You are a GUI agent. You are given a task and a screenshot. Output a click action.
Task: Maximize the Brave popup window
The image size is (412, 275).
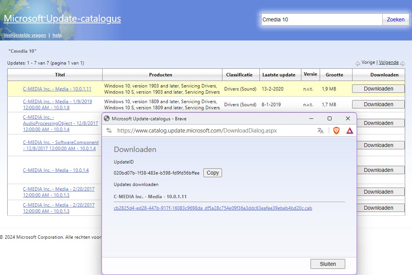coord(330,119)
